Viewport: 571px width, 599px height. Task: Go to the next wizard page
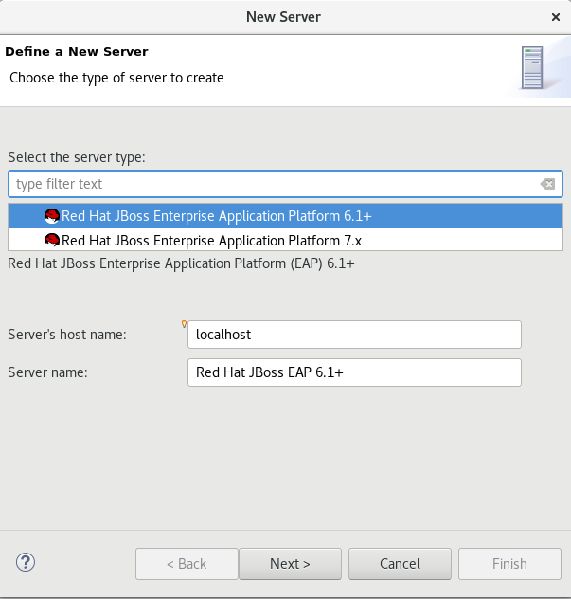tap(290, 564)
